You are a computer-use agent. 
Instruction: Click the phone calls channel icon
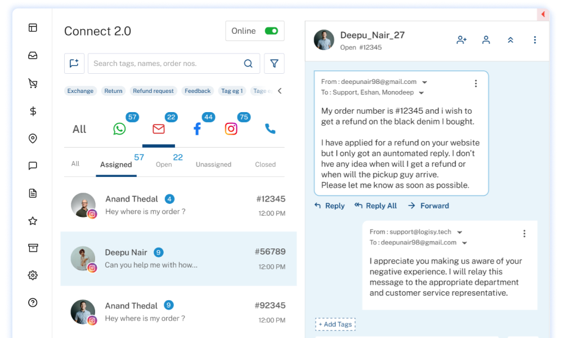pos(270,129)
